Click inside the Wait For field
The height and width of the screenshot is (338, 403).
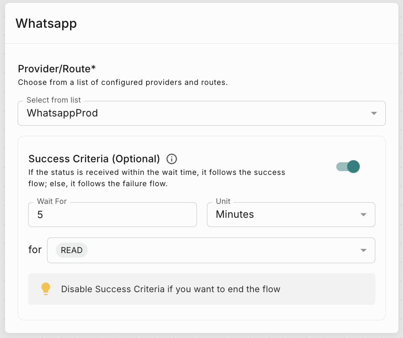[112, 214]
